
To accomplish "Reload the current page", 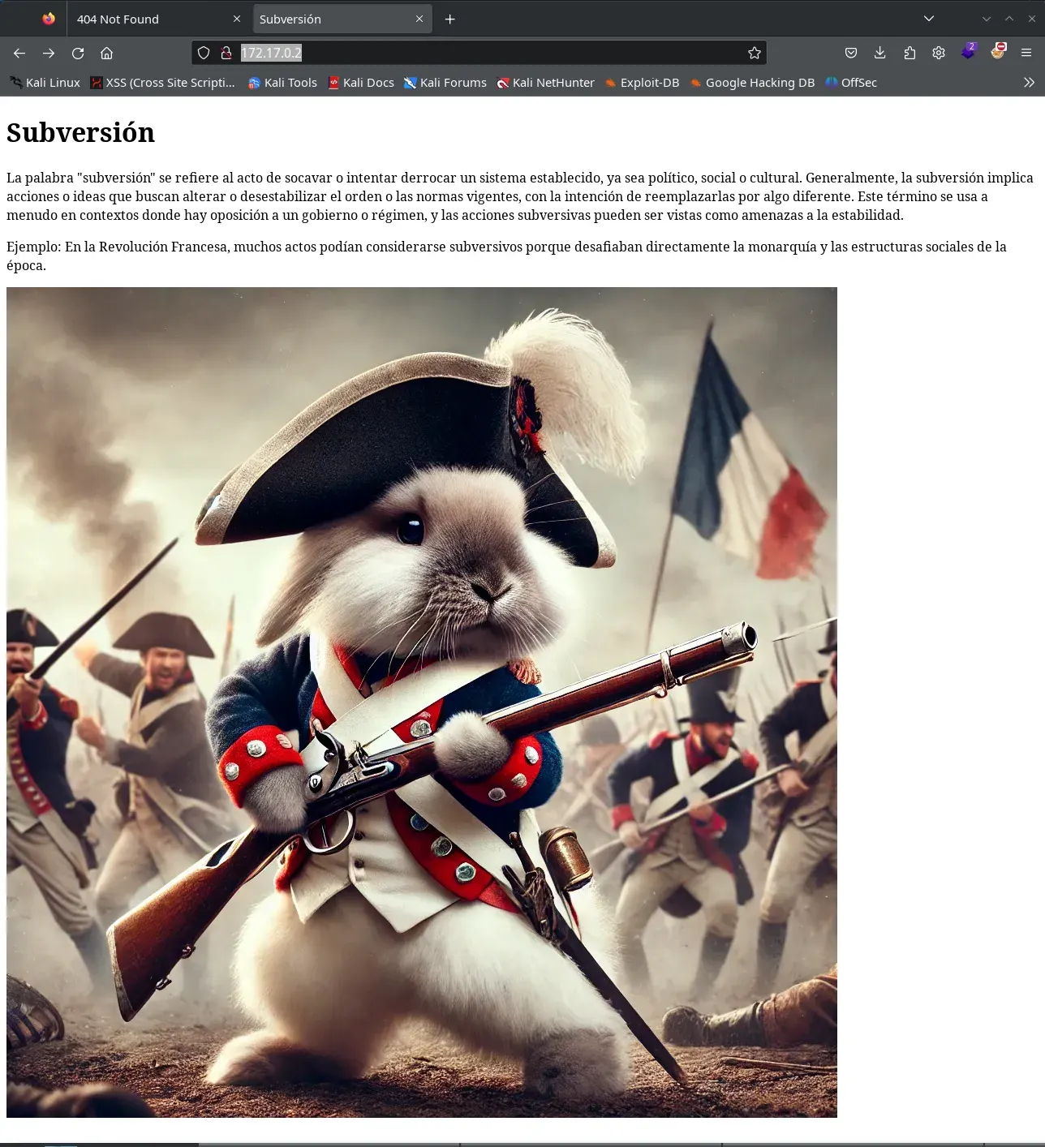I will click(x=78, y=53).
